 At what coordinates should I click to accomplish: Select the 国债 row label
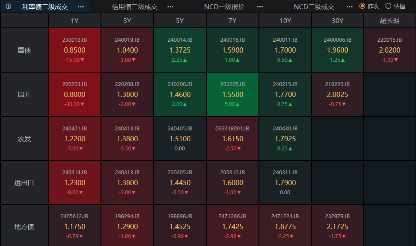[x=24, y=50]
